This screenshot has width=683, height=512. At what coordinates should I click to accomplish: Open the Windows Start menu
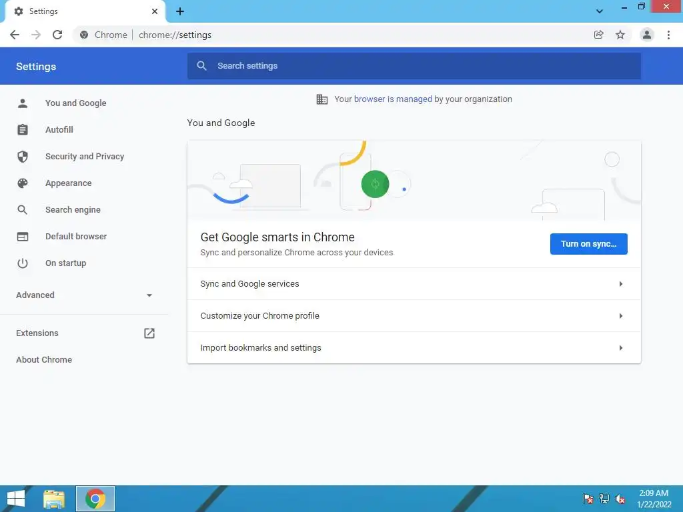tap(16, 499)
